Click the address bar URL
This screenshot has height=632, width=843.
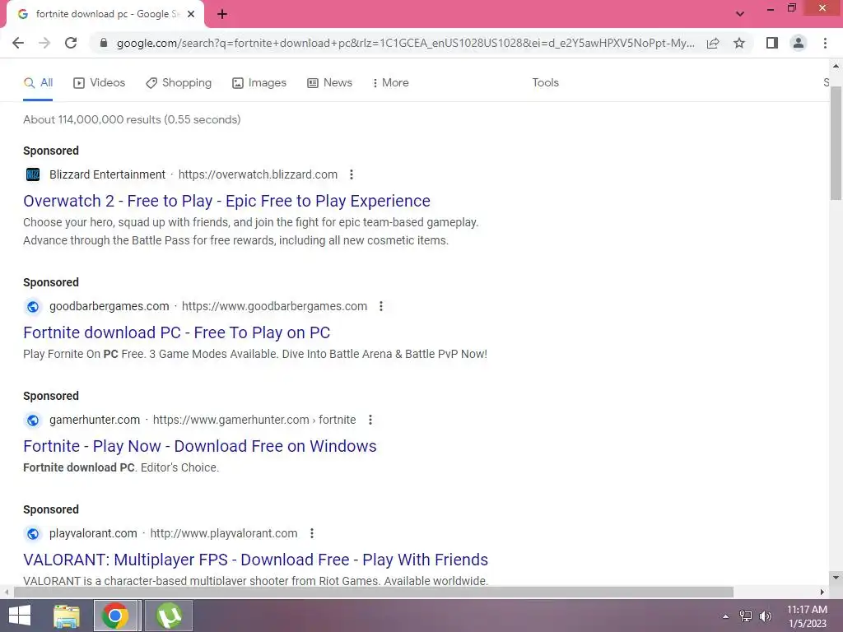pyautogui.click(x=405, y=43)
